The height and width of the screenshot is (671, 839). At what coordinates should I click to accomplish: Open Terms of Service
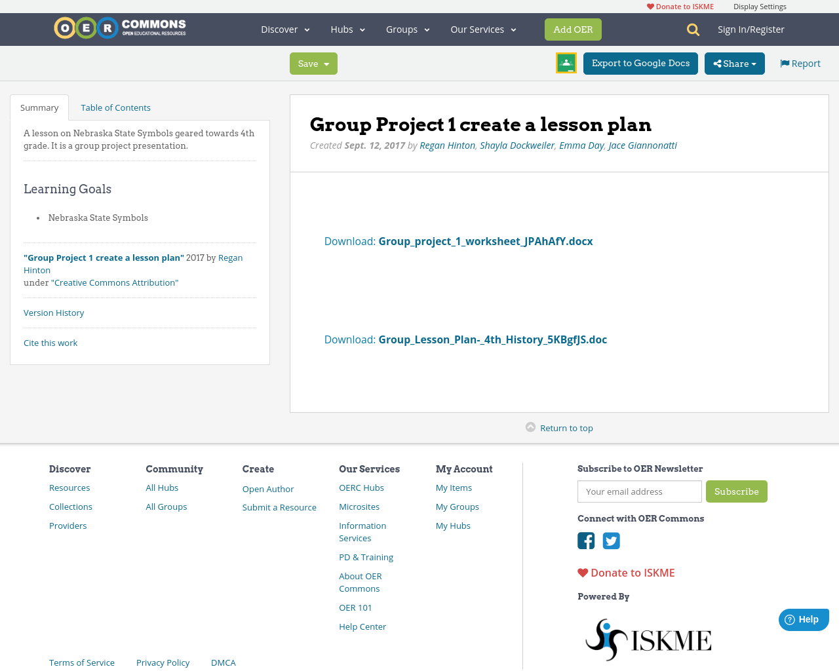[82, 662]
